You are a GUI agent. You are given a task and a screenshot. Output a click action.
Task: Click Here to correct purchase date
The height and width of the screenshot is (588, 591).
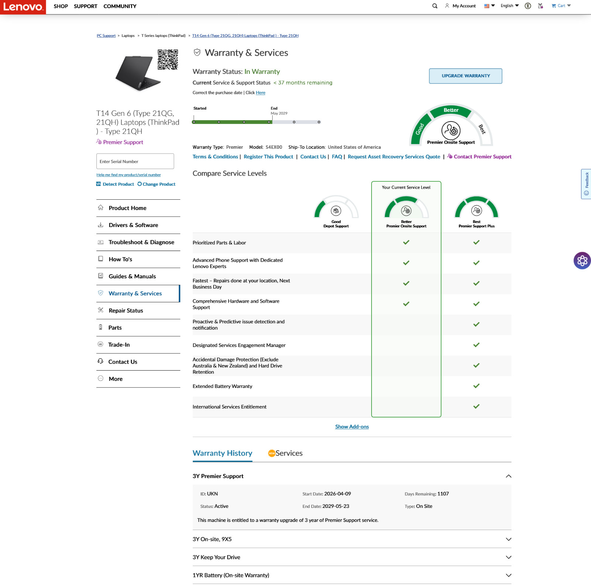[260, 93]
